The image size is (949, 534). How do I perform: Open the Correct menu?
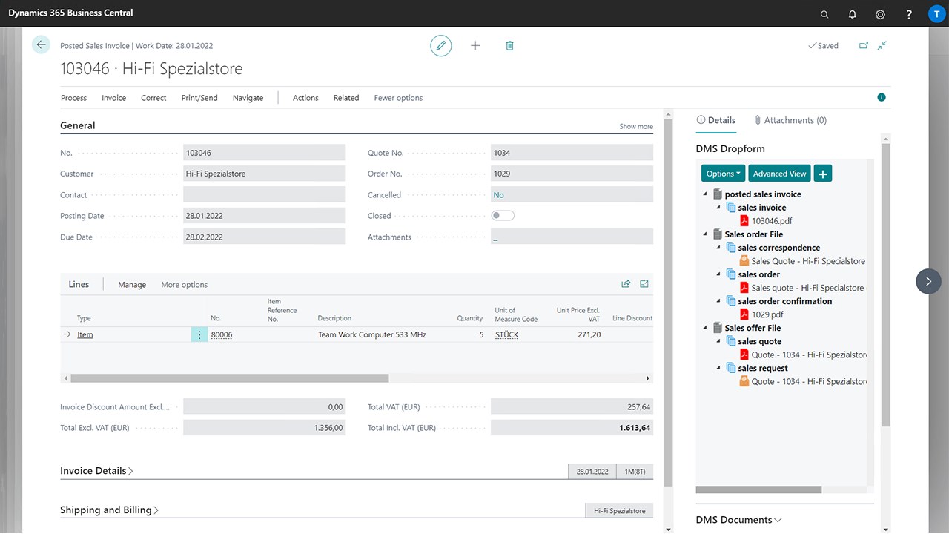pos(153,98)
